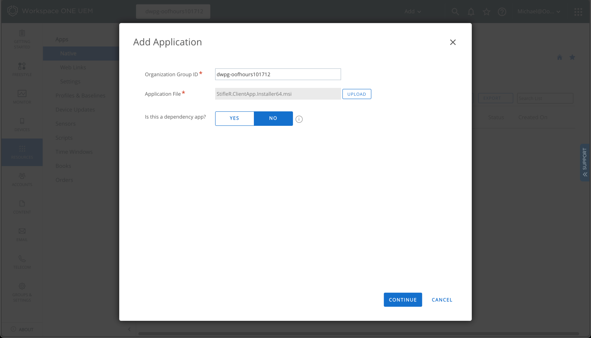The height and width of the screenshot is (338, 591).
Task: Open Groups & Settings in sidebar
Action: (x=22, y=293)
